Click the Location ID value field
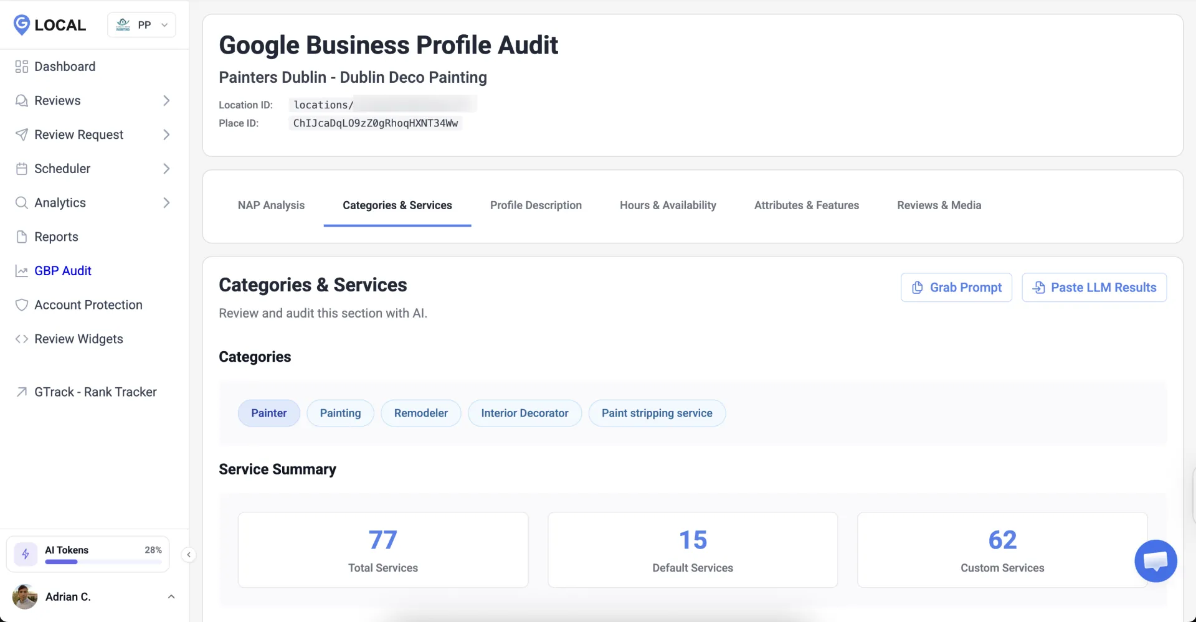1196x622 pixels. [x=383, y=105]
